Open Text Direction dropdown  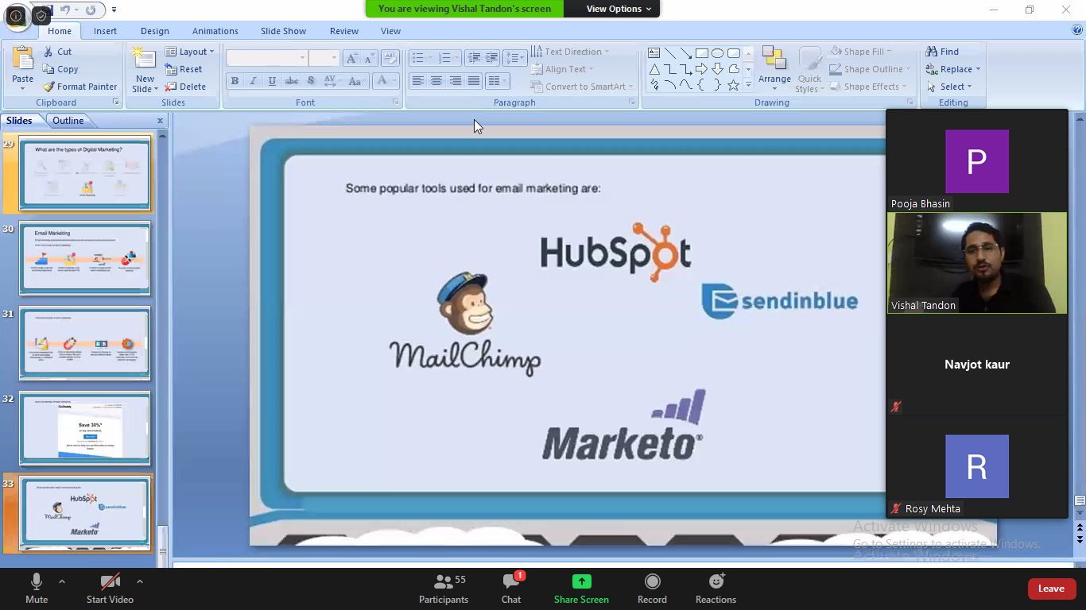tap(570, 52)
